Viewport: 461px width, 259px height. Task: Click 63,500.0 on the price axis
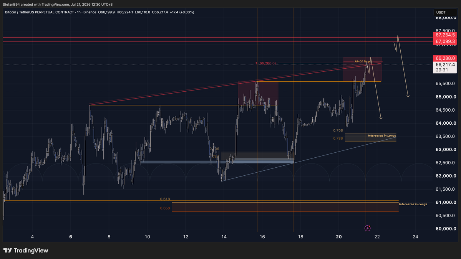click(x=446, y=136)
